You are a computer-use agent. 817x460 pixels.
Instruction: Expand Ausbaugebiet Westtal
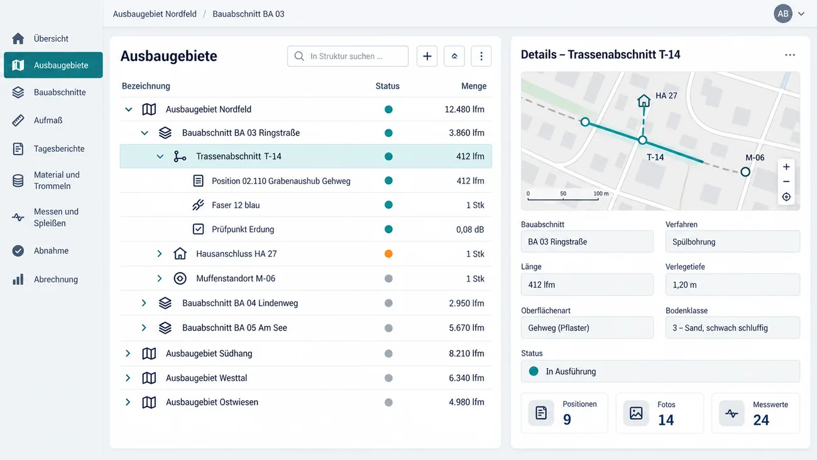pyautogui.click(x=128, y=378)
